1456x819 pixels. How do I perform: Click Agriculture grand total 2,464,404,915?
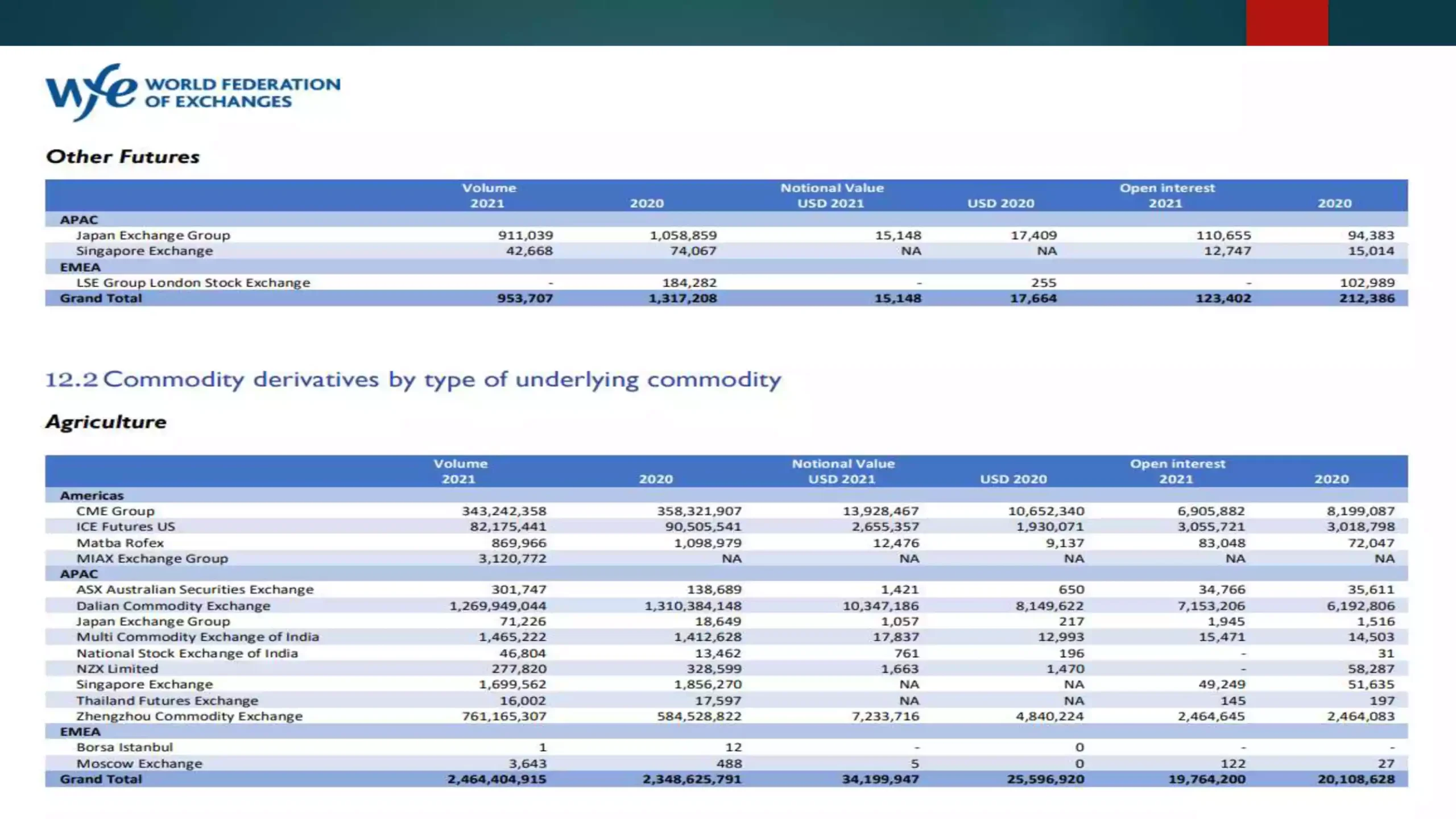[x=497, y=779]
